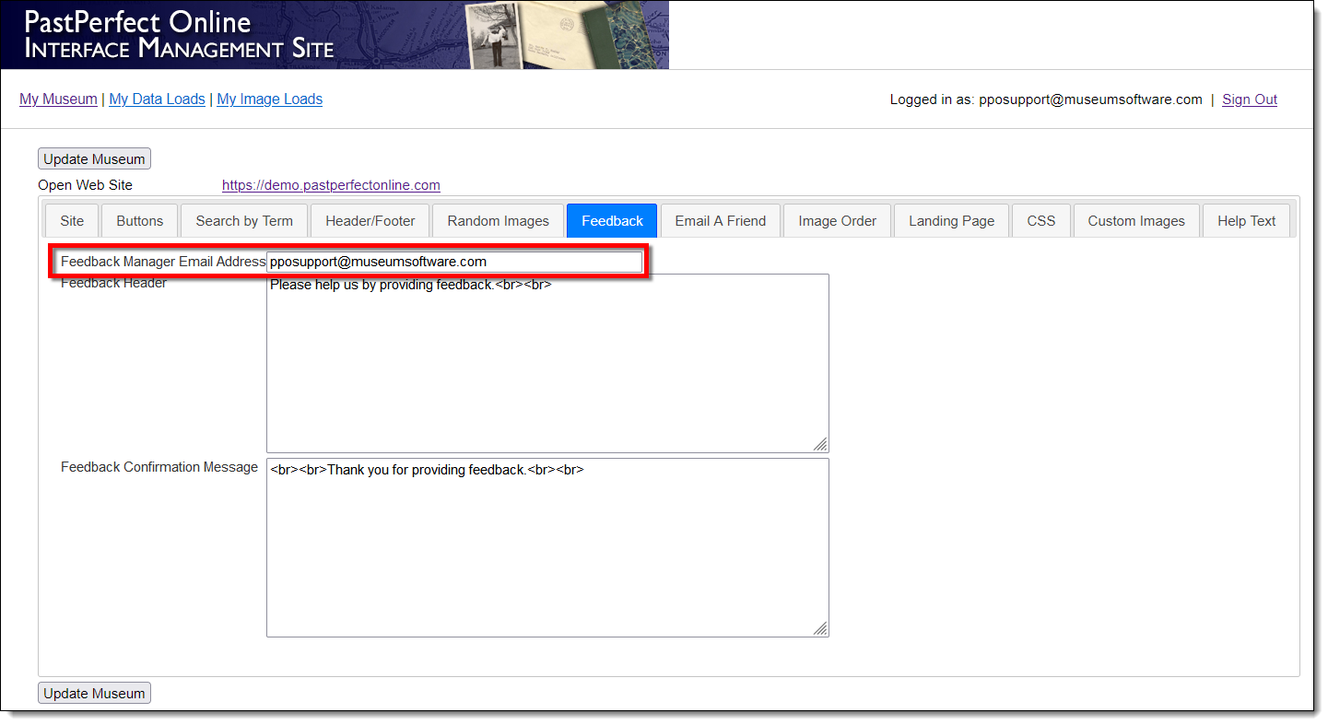Switch to the Image Order tab
Image resolution: width=1328 pixels, height=725 pixels.
coord(838,221)
